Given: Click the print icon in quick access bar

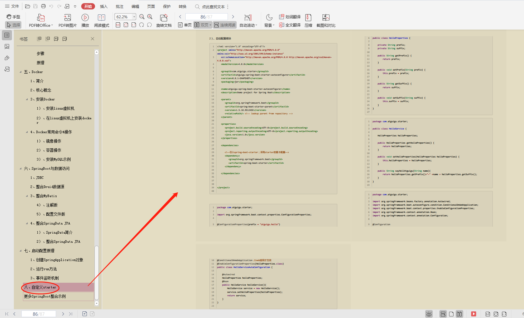Looking at the screenshot, I should [x=43, y=6].
